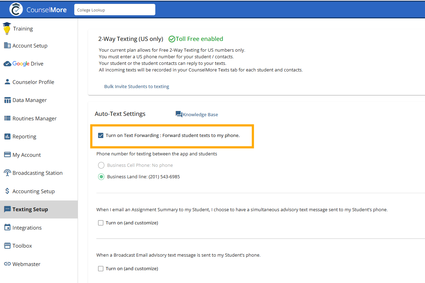Enable Assignment Summary advisory text checkbox

click(x=101, y=223)
